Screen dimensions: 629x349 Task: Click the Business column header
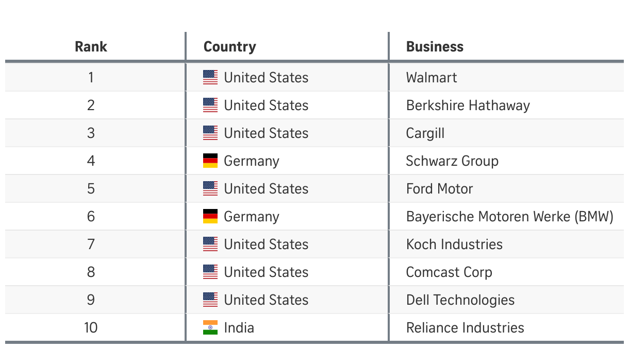(x=435, y=47)
